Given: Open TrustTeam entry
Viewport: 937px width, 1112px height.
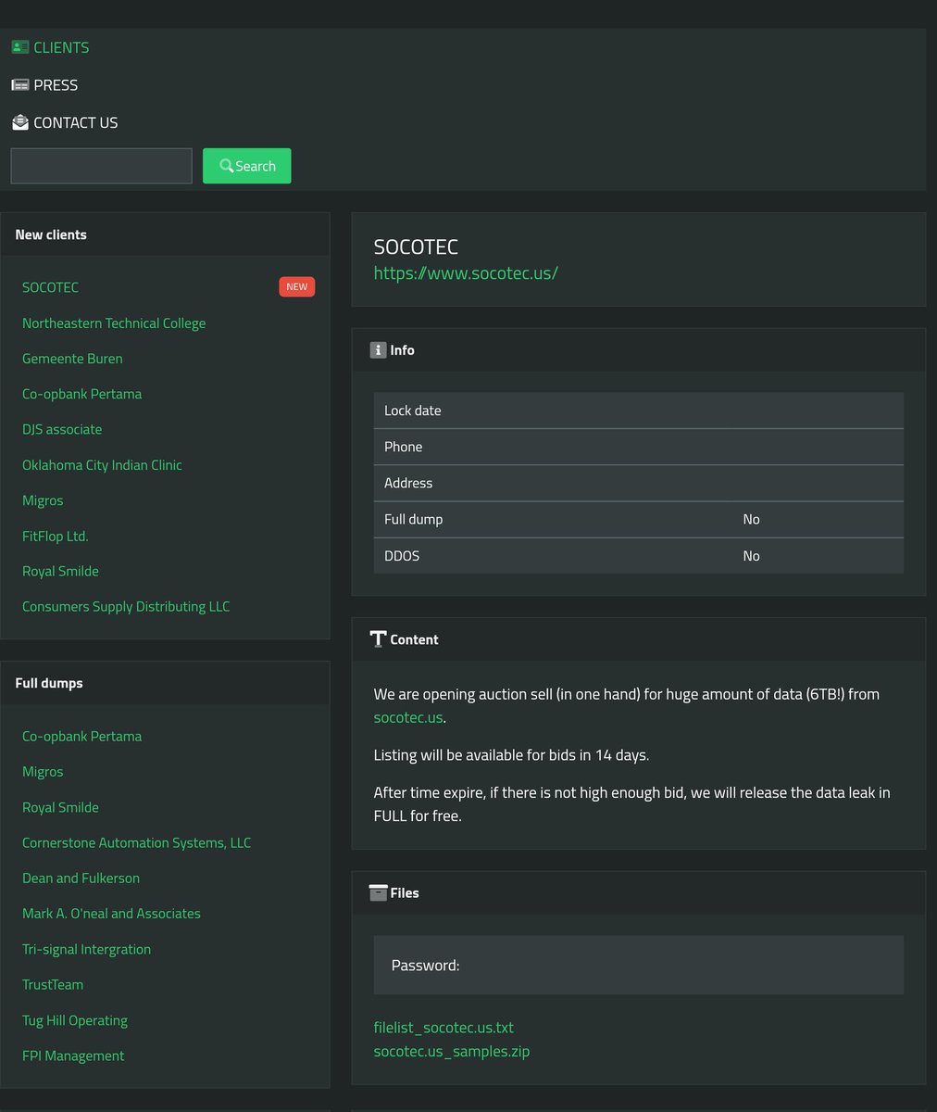Looking at the screenshot, I should click(x=53, y=984).
